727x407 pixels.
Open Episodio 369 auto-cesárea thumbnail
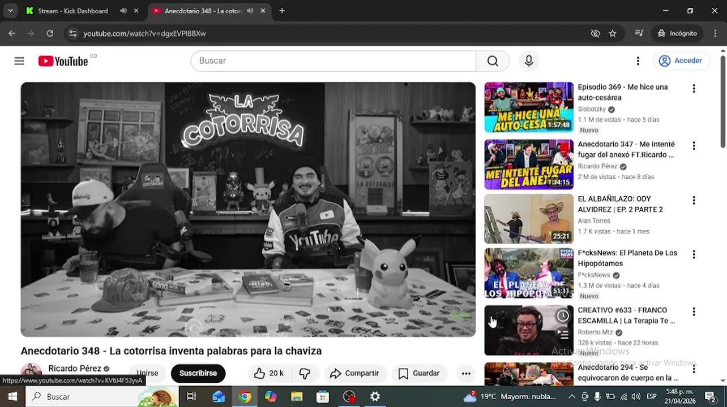[x=529, y=107]
